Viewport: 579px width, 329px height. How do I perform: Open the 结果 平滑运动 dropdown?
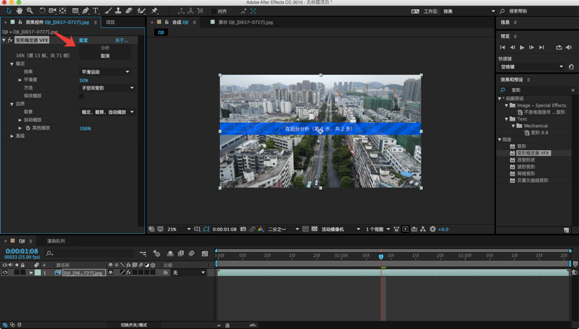click(105, 72)
